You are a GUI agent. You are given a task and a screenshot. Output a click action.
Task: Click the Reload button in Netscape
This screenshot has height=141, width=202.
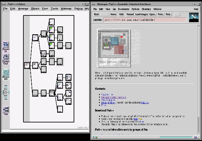[130, 14]
